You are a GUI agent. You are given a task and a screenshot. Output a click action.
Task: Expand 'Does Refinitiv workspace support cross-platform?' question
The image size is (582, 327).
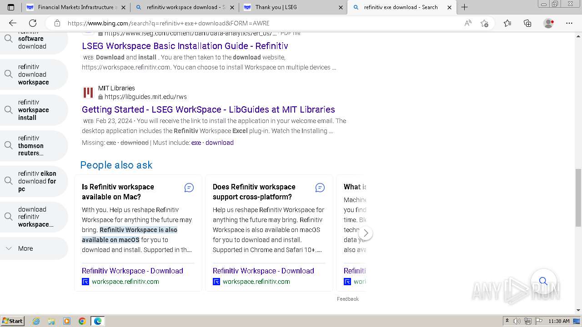(x=254, y=192)
